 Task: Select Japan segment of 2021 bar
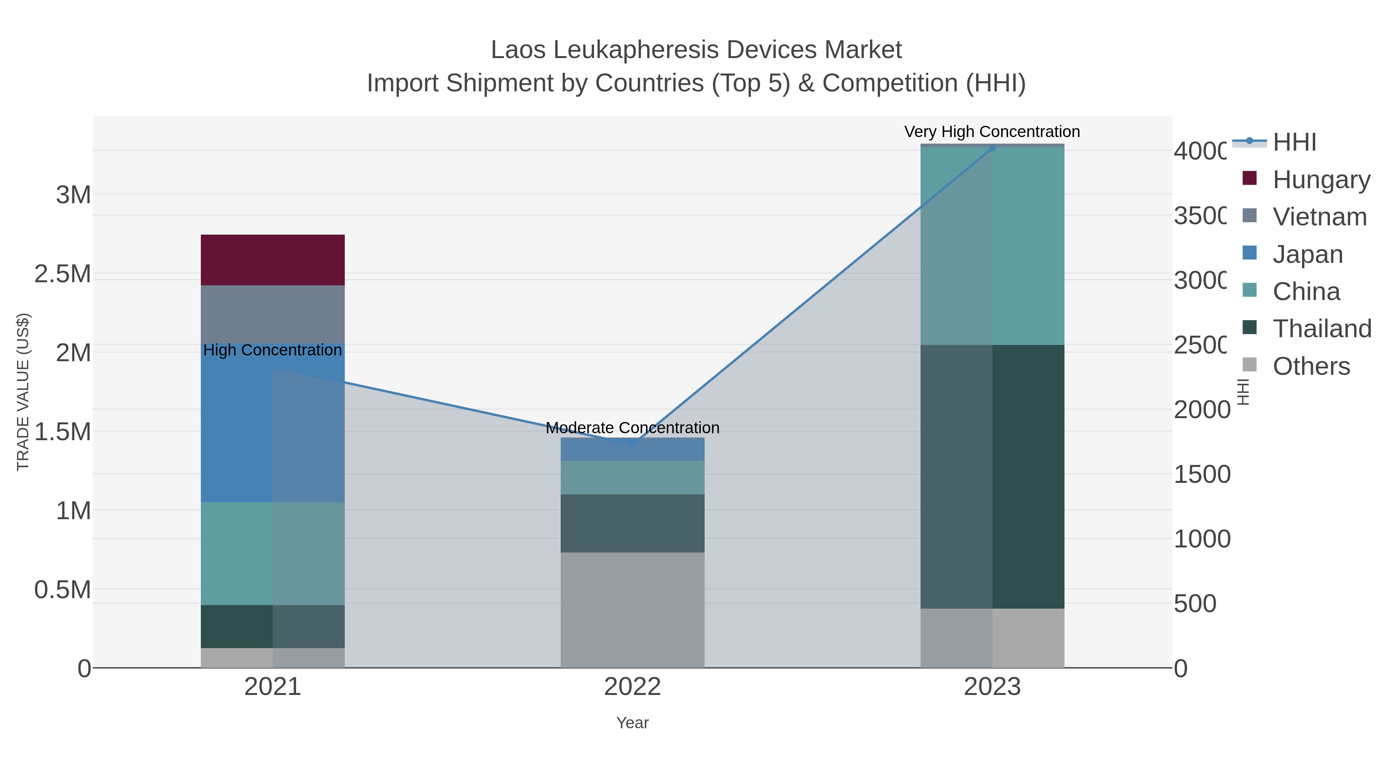tap(272, 423)
